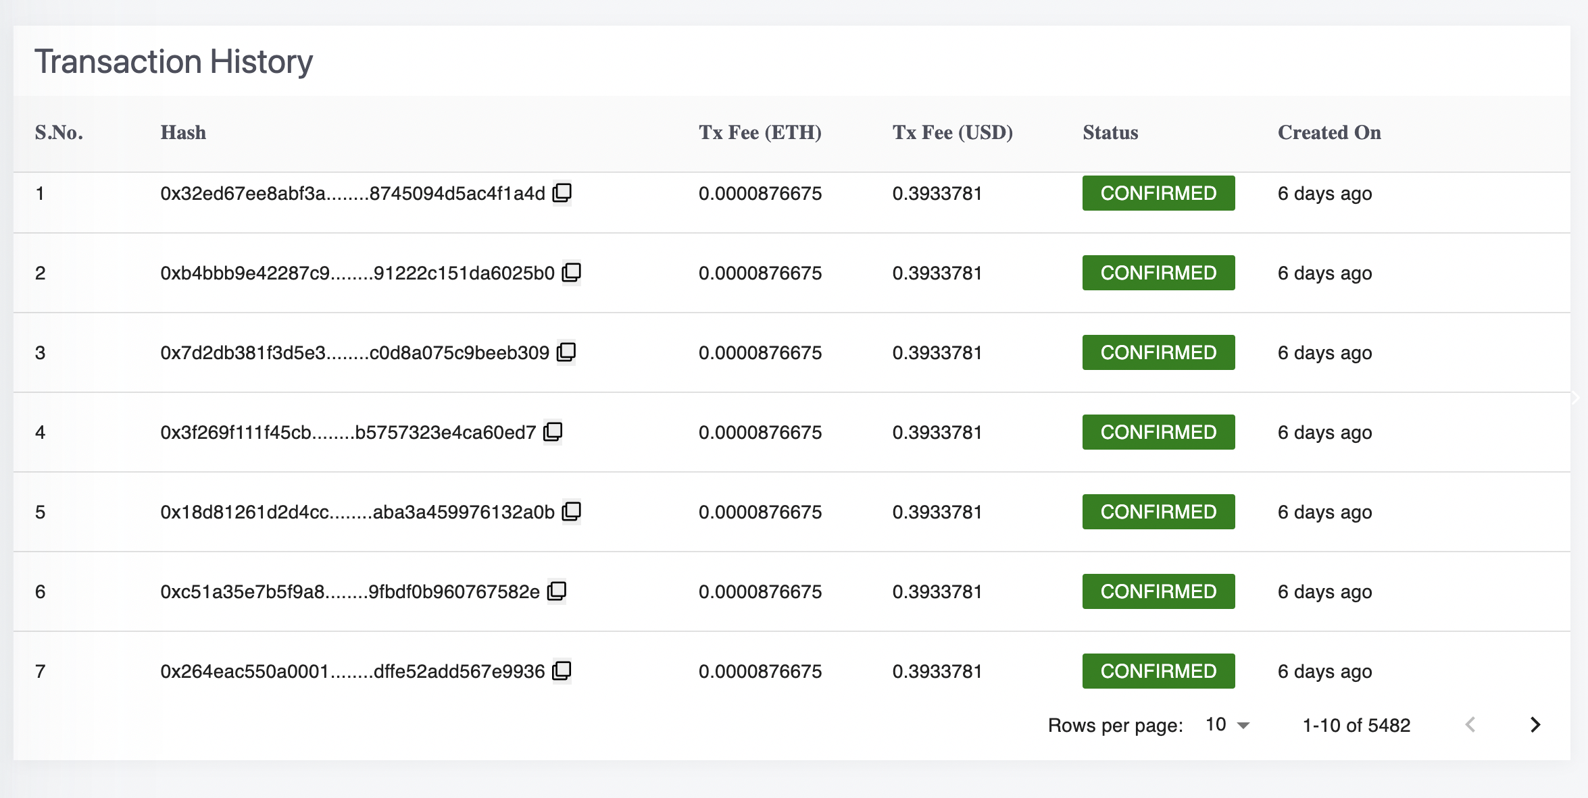Go to previous page of transactions
The height and width of the screenshot is (798, 1588).
tap(1470, 725)
